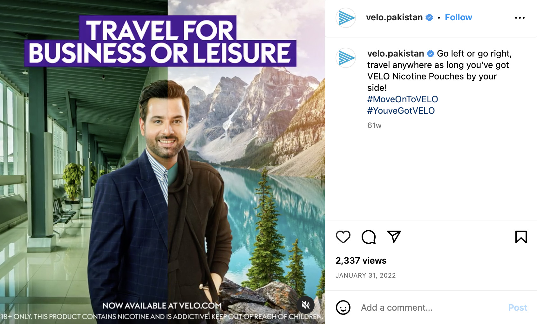537x324 pixels.
Task: Click the velo.pakistan avatar beside the caption
Action: (346, 58)
